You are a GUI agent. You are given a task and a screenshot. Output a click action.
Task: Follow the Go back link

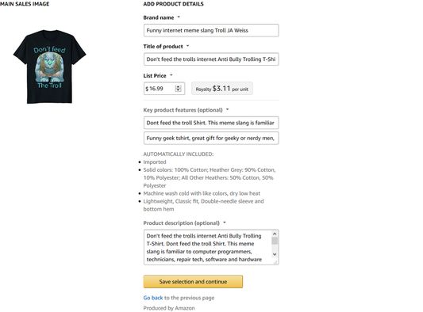(153, 298)
